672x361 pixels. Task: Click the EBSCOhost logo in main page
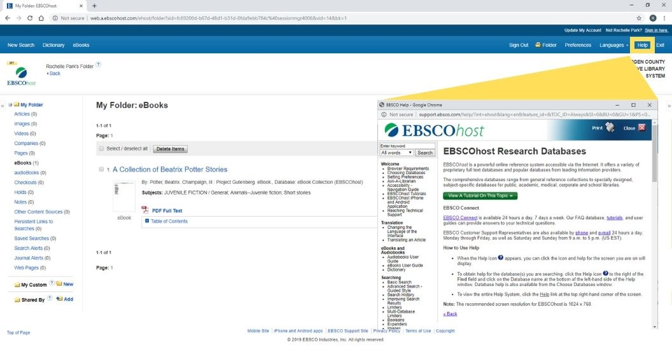point(21,76)
